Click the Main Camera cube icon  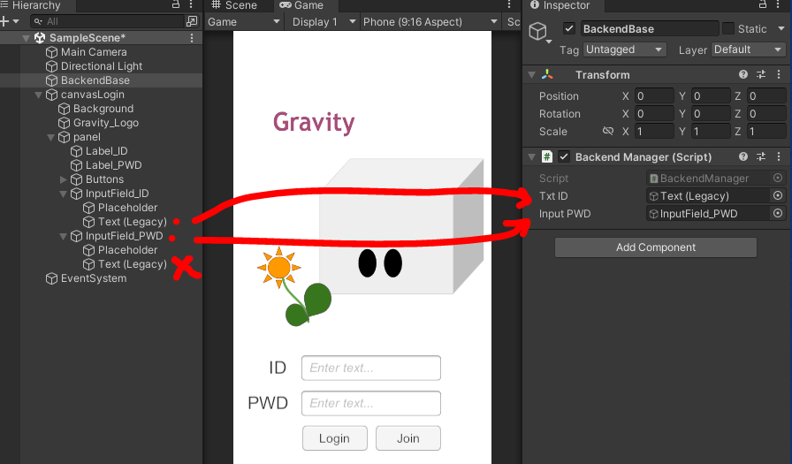51,52
